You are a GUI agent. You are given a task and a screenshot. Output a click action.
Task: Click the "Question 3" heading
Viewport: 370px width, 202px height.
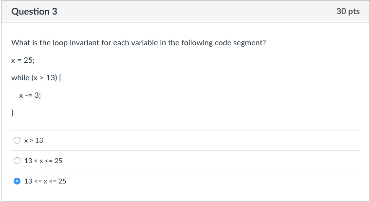point(34,12)
